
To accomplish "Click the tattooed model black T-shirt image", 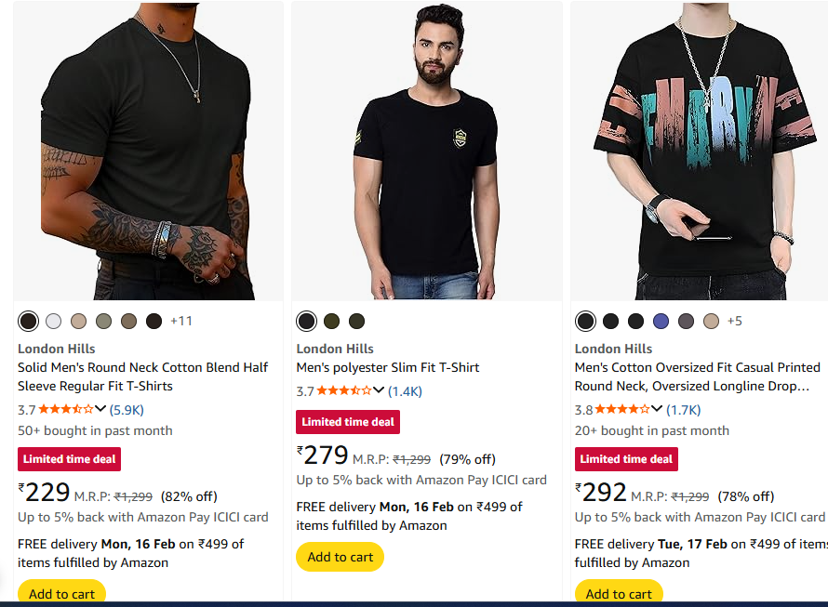I will 148,151.
